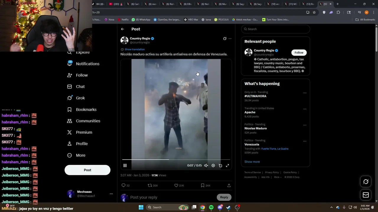Toggle picture-in-picture for the video
This screenshot has width=378, height=212.
coord(220,165)
